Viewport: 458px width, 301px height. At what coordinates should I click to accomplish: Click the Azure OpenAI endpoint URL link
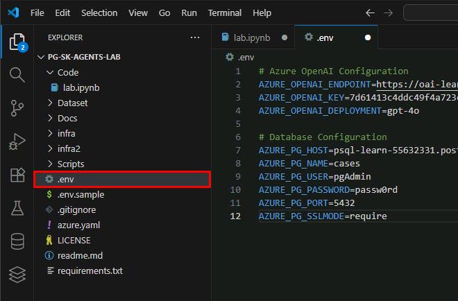[x=415, y=84]
